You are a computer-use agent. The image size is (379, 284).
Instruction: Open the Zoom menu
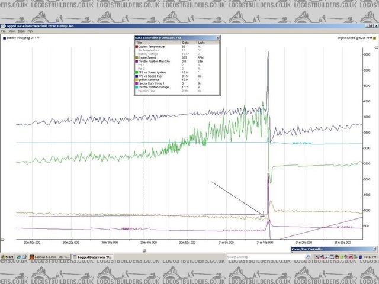pos(21,31)
